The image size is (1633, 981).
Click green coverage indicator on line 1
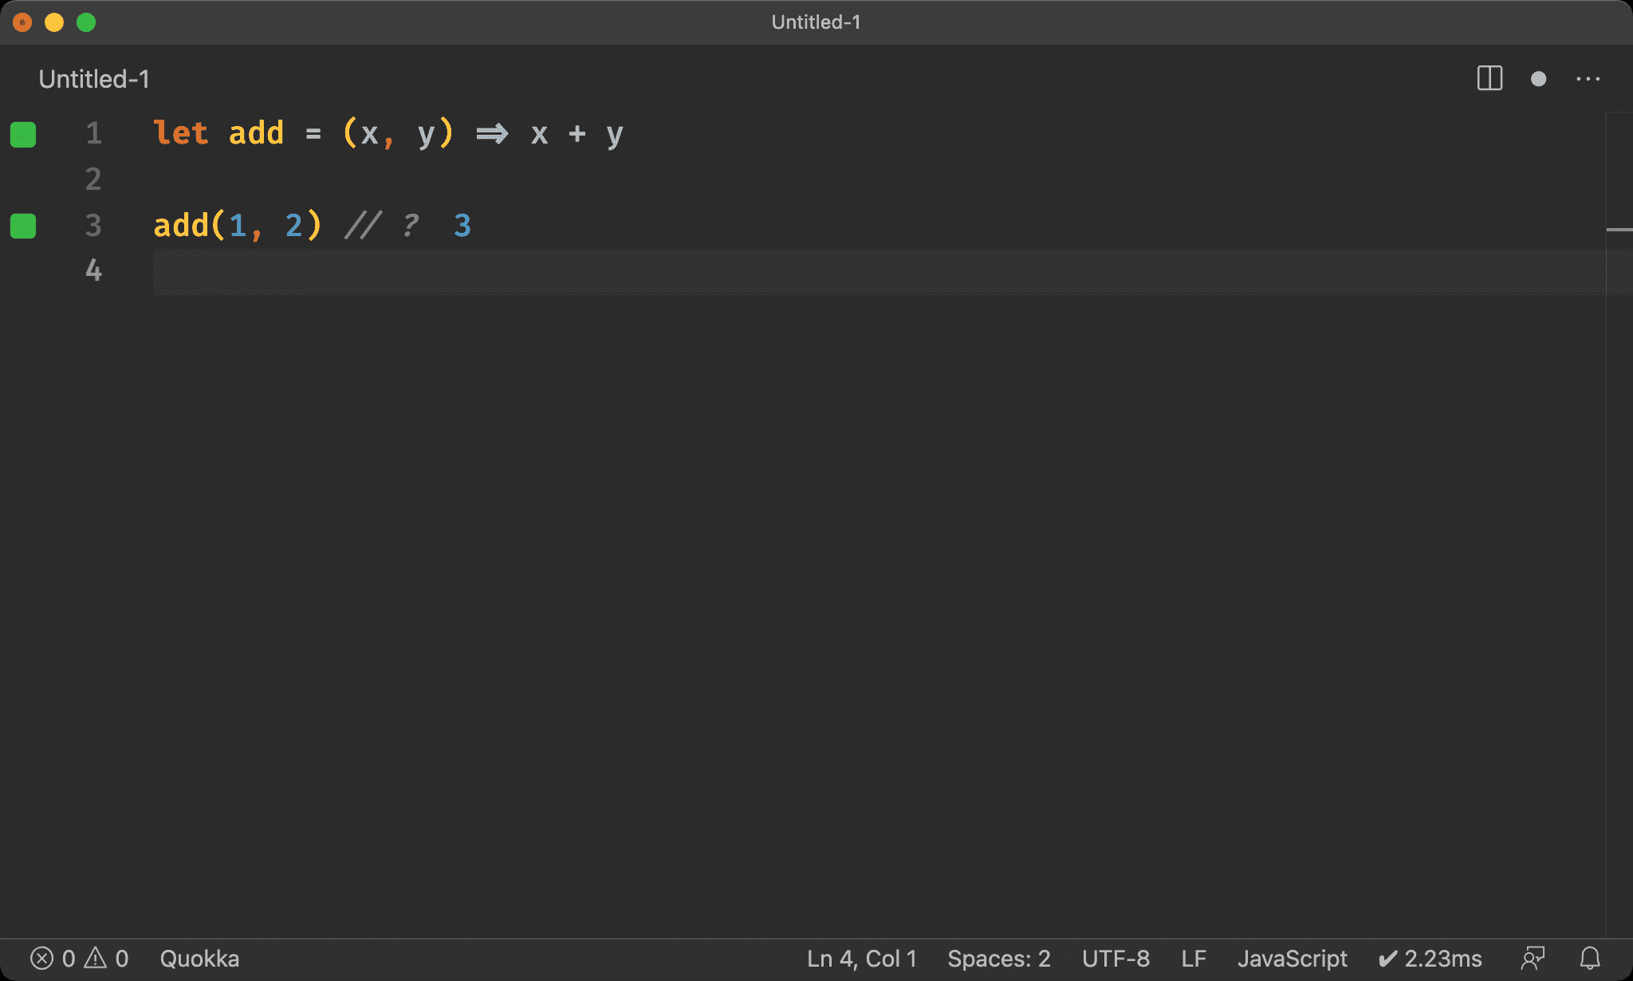[23, 134]
